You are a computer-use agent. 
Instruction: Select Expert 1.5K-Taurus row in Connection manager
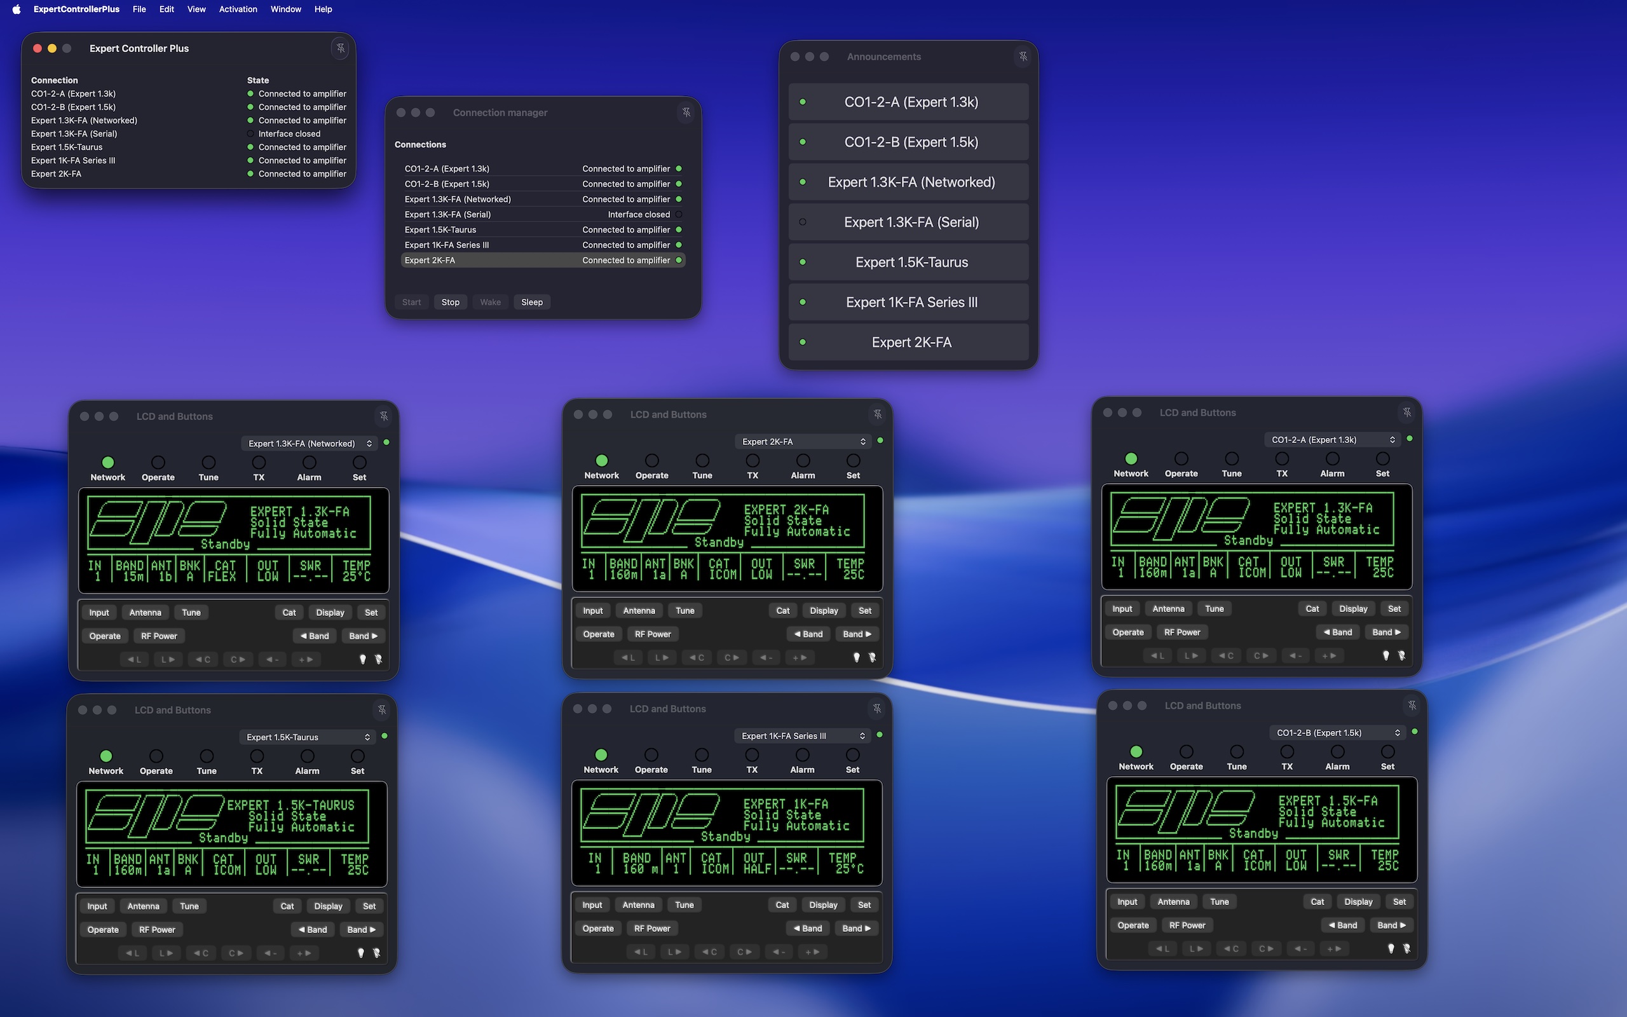tap(543, 229)
